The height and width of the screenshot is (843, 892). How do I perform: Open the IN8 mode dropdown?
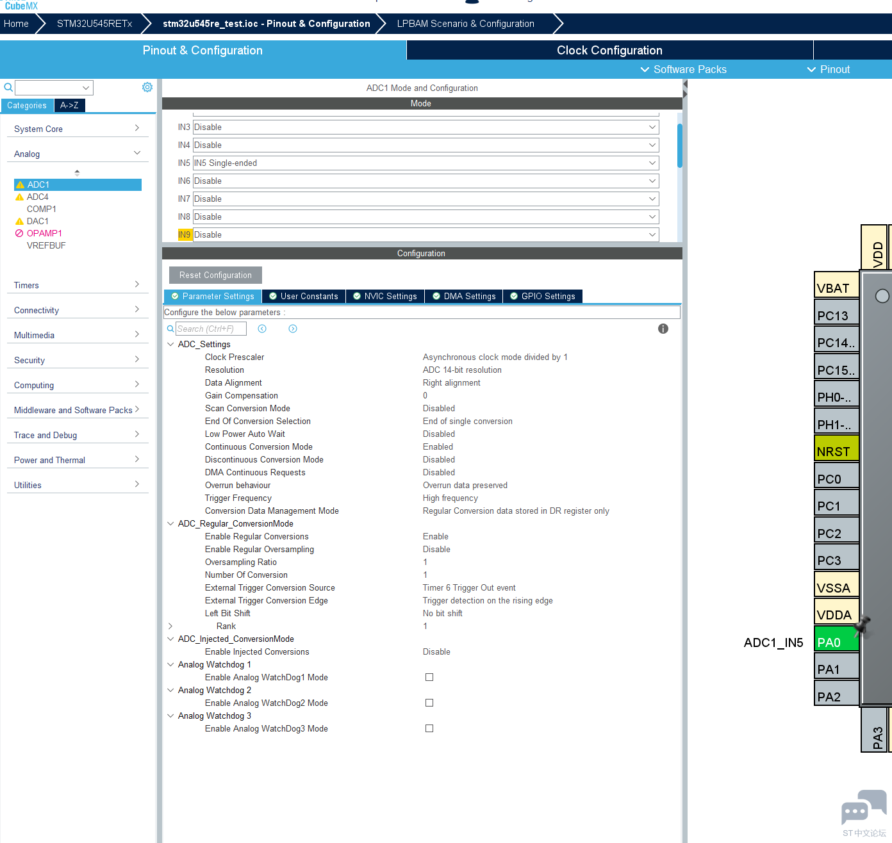click(x=426, y=217)
